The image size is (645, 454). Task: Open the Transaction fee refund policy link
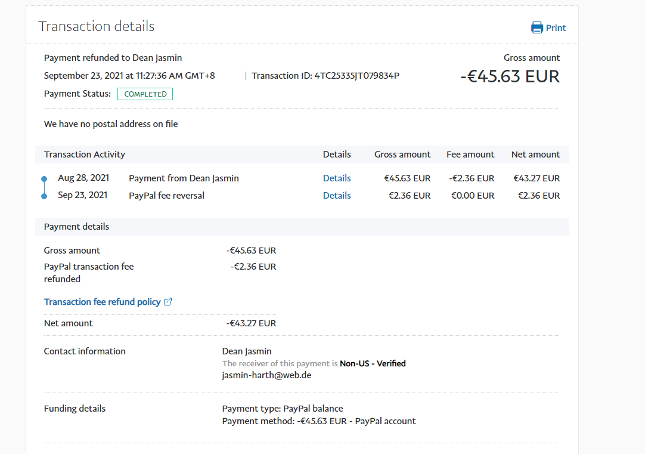click(102, 302)
